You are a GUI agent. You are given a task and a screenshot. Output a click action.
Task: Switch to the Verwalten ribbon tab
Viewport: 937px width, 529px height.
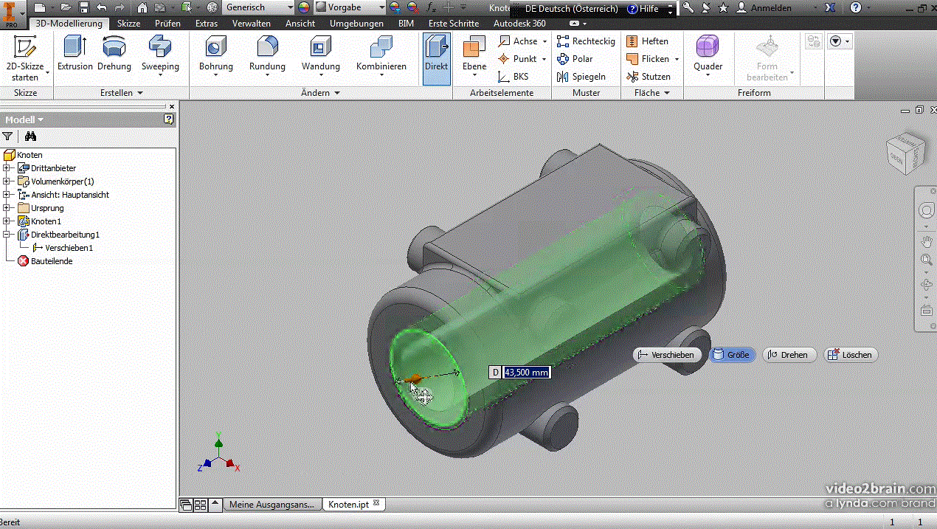pyautogui.click(x=251, y=24)
